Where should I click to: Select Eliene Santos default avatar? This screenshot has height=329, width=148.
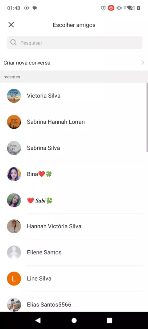click(x=14, y=252)
